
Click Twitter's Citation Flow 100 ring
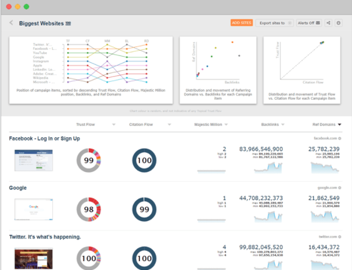tap(144, 258)
